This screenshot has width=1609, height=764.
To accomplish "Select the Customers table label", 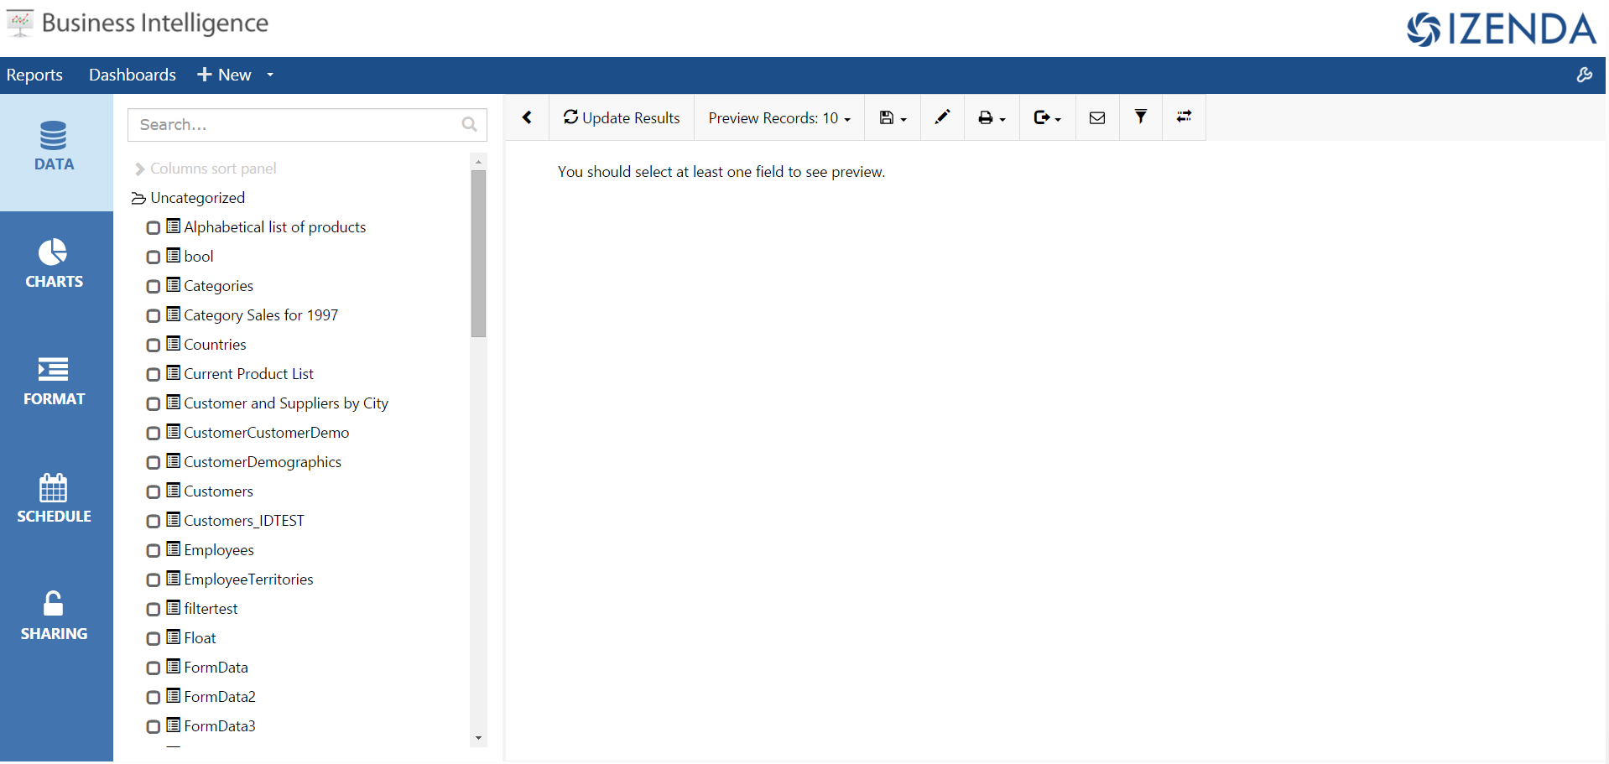I will click(218, 491).
